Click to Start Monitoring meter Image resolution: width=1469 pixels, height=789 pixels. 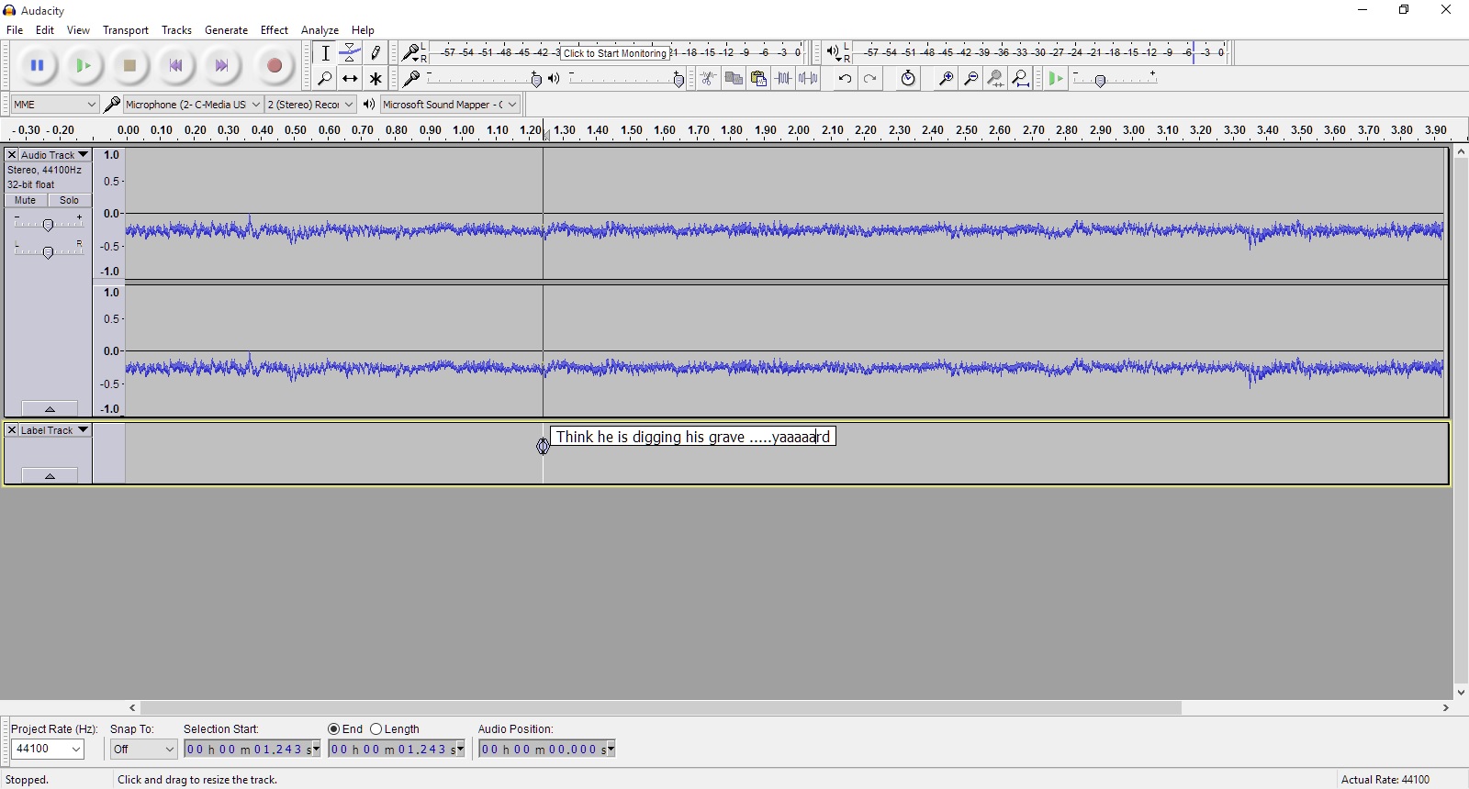pyautogui.click(x=614, y=53)
